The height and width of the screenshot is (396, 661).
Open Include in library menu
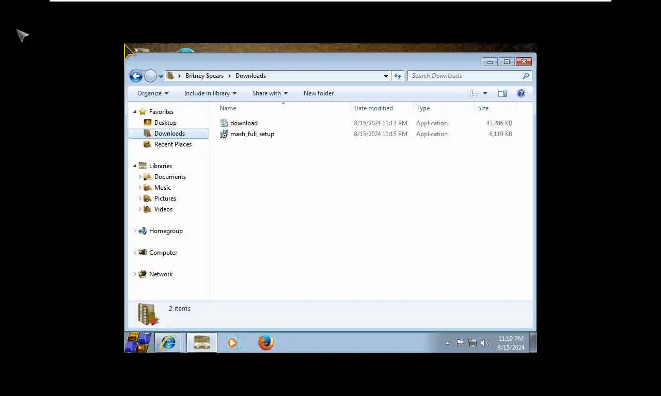point(210,93)
